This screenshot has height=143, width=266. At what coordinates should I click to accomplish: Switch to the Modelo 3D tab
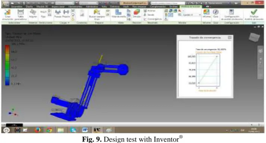(x=42, y=7)
